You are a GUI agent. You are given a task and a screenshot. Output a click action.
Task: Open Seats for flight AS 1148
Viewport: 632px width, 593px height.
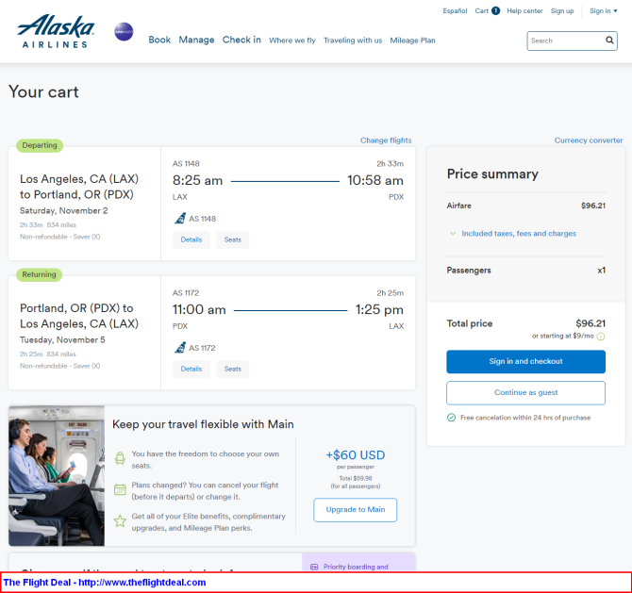[x=233, y=239]
